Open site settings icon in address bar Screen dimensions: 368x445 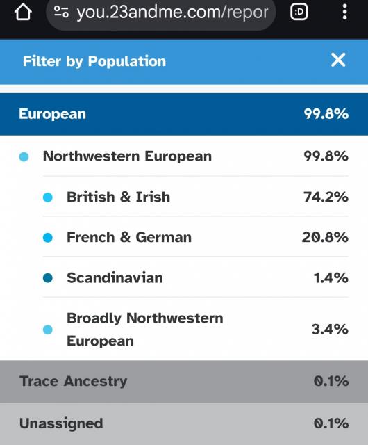point(61,12)
